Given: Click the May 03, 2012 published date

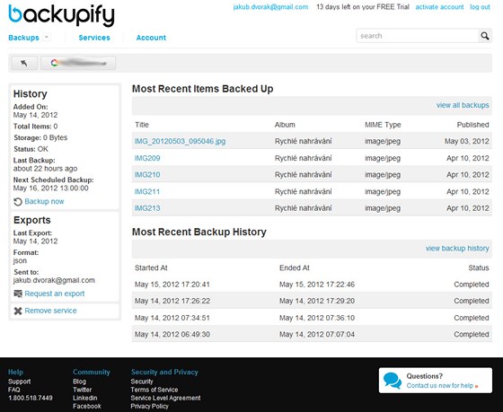Looking at the screenshot, I should point(467,141).
